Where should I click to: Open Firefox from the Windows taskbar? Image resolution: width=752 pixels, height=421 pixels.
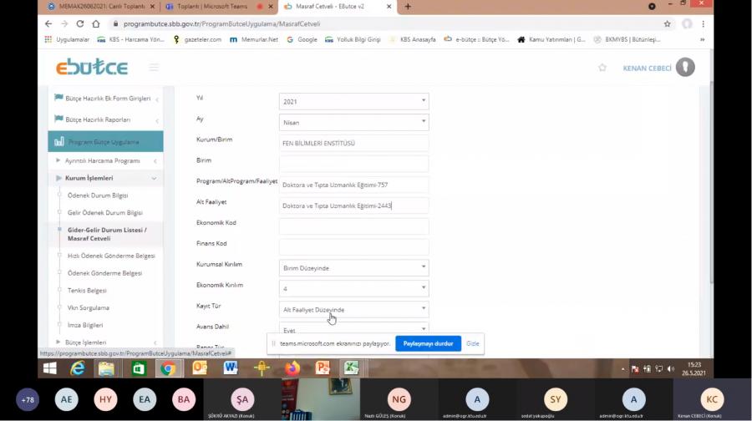tap(292, 368)
